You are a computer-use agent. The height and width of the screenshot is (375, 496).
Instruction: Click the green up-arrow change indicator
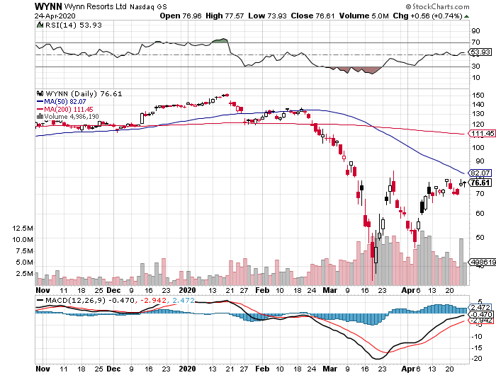tap(466, 16)
